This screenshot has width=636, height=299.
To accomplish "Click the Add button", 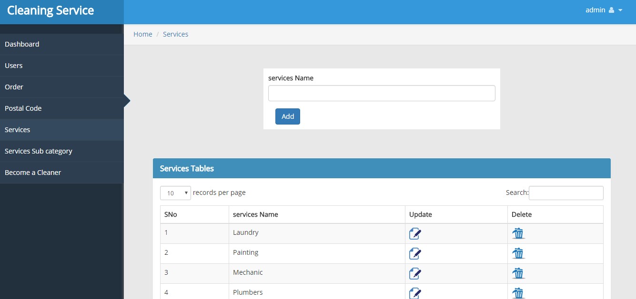I will coord(287,116).
